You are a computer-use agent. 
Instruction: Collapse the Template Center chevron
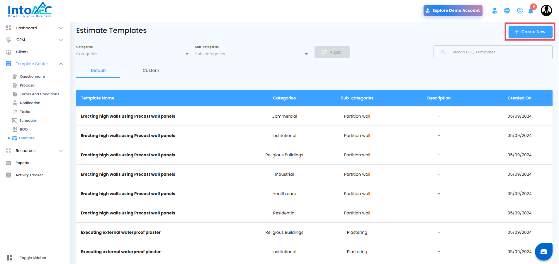(61, 64)
